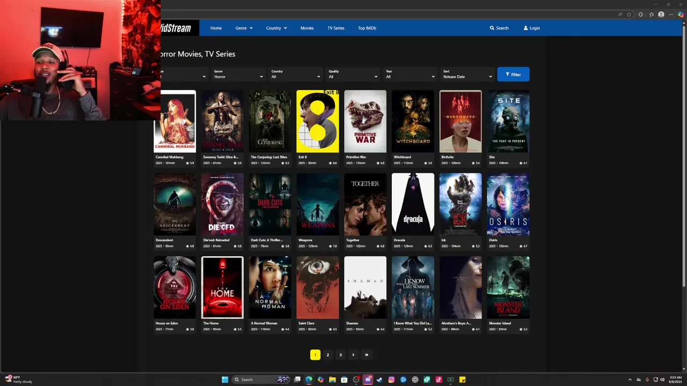The image size is (687, 386).
Task: Open the Dracula movie poster
Action: (x=413, y=204)
